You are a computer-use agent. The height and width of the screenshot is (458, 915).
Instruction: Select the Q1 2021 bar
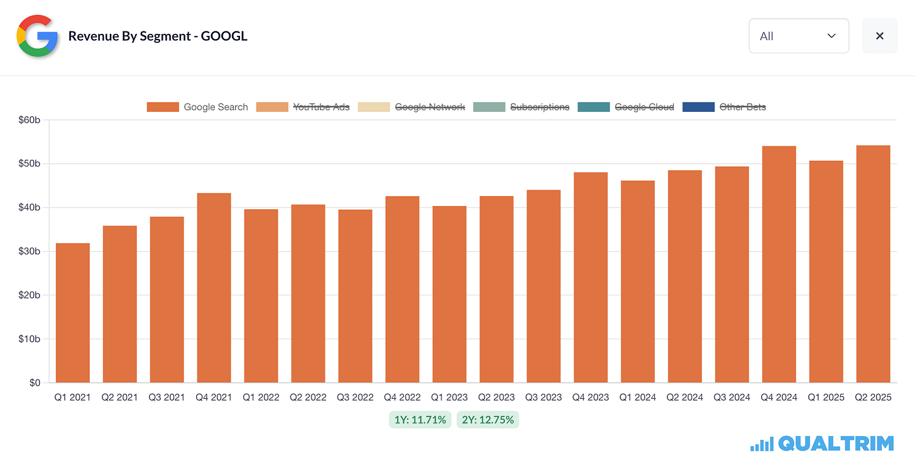point(73,313)
